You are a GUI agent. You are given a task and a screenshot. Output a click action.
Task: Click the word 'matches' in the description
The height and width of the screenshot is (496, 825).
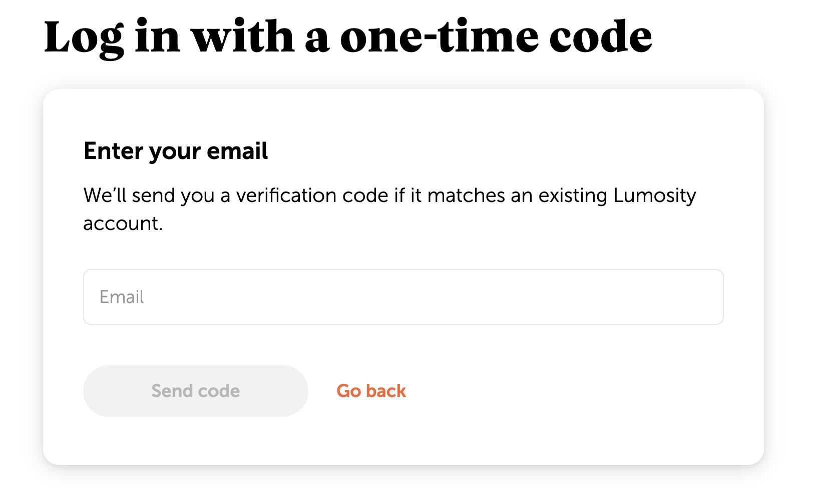pyautogui.click(x=466, y=195)
